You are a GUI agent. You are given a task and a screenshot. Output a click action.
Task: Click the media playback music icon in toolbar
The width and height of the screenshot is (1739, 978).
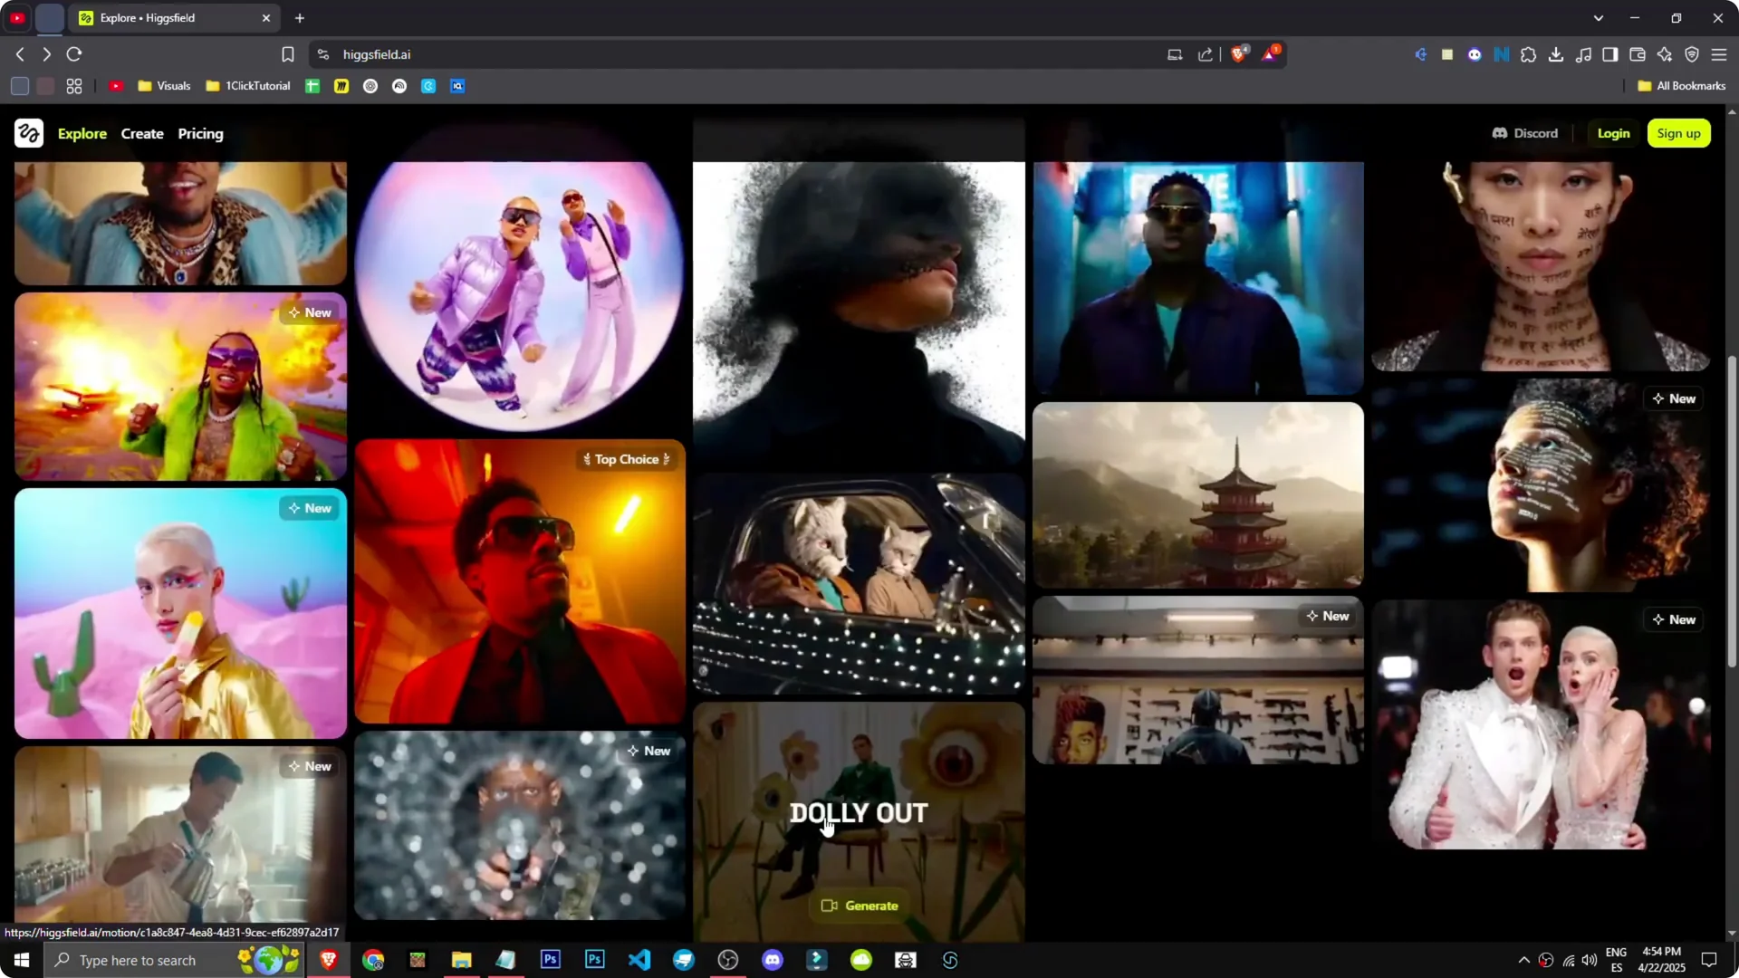[x=1584, y=54]
